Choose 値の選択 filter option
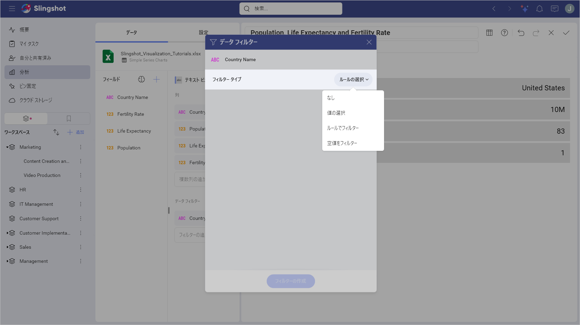 (353, 113)
